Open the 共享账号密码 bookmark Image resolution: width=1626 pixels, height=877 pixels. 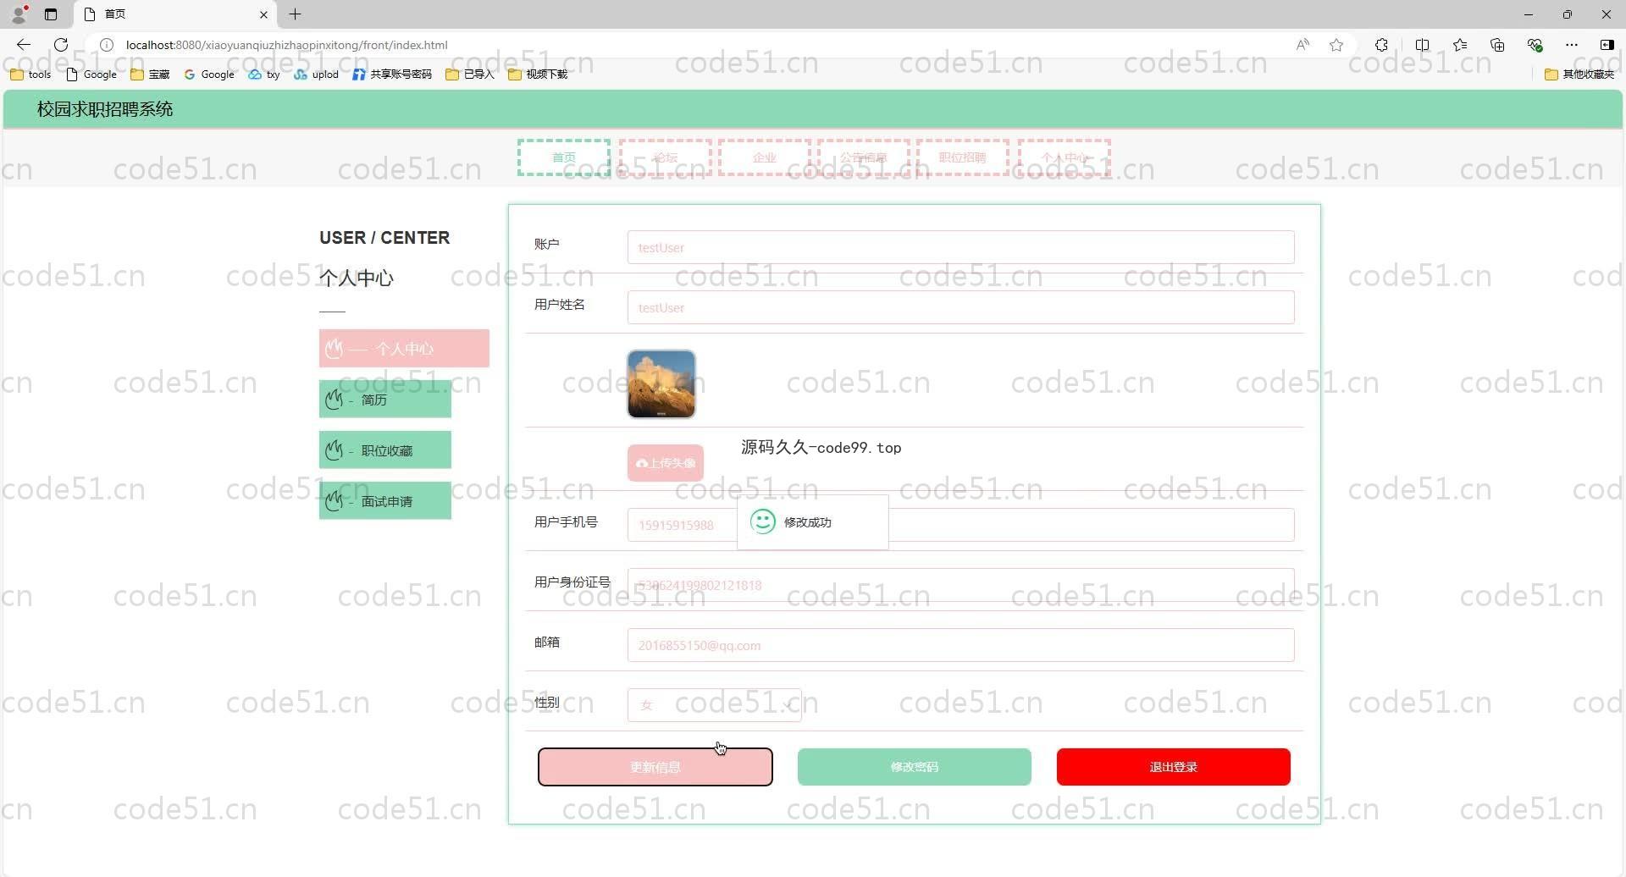(x=392, y=74)
